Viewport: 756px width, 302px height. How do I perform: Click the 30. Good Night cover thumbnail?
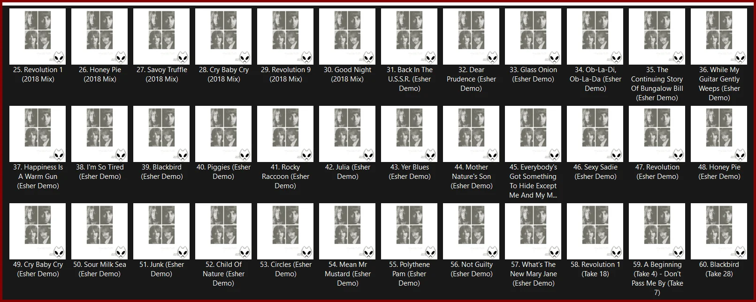(x=347, y=37)
